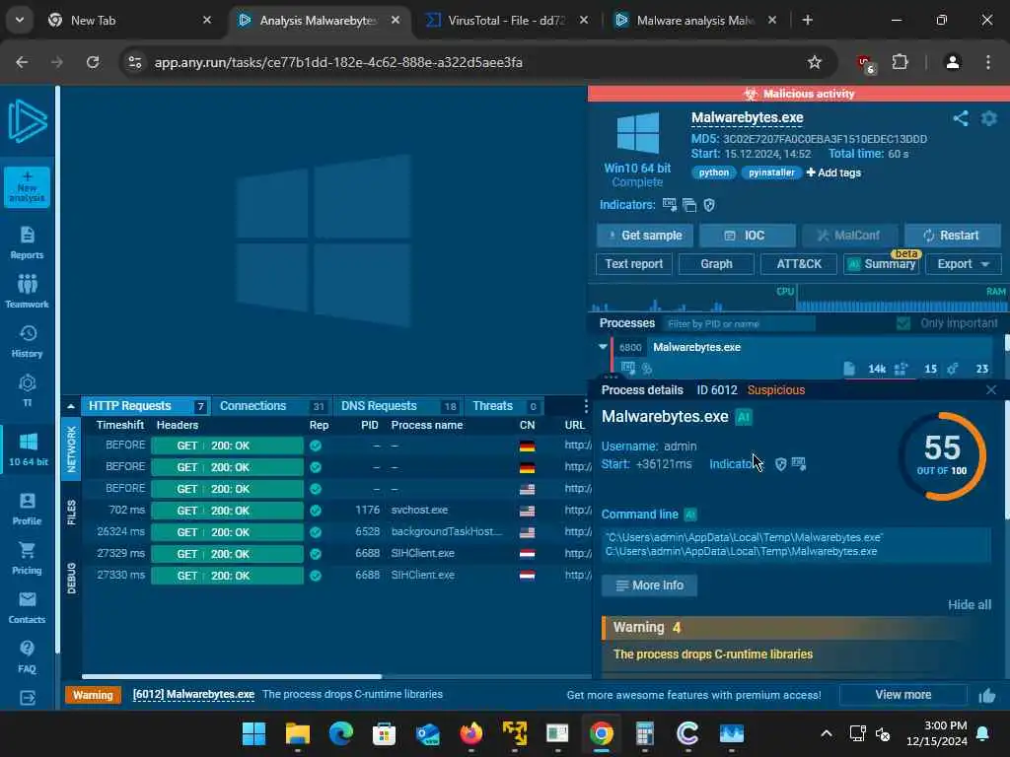The width and height of the screenshot is (1010, 757).
Task: Click the pyinstaller tag
Action: 771,172
